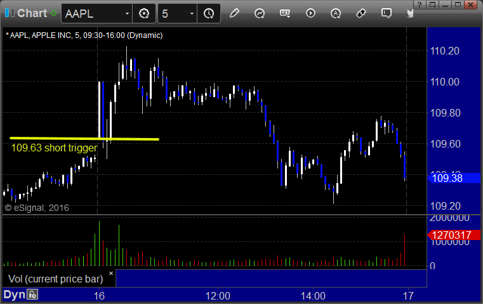Click the chat comment bubble icon
This screenshot has height=304, width=483.
[387, 13]
